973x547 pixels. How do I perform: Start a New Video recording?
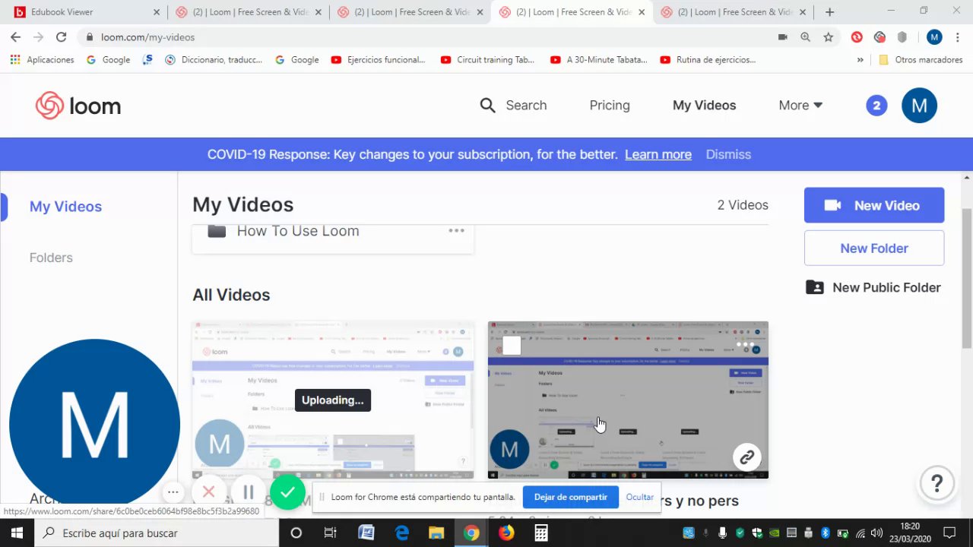click(874, 205)
